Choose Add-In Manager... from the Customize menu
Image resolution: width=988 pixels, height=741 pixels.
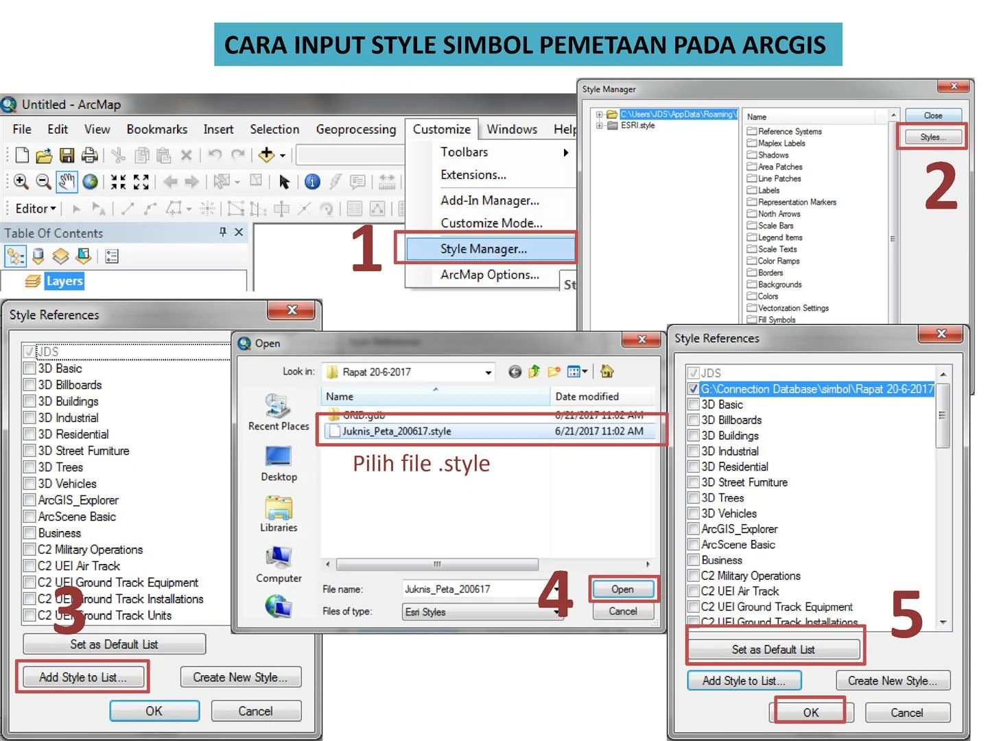tap(490, 200)
